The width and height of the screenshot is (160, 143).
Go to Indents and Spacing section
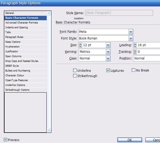tap(17, 27)
